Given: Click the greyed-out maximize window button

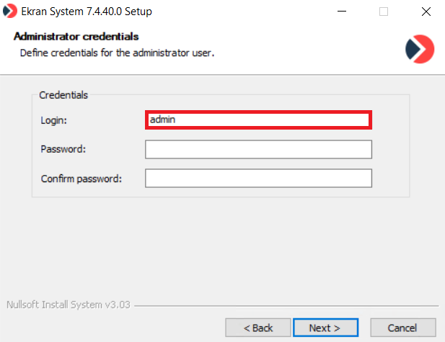Looking at the screenshot, I should click(384, 12).
